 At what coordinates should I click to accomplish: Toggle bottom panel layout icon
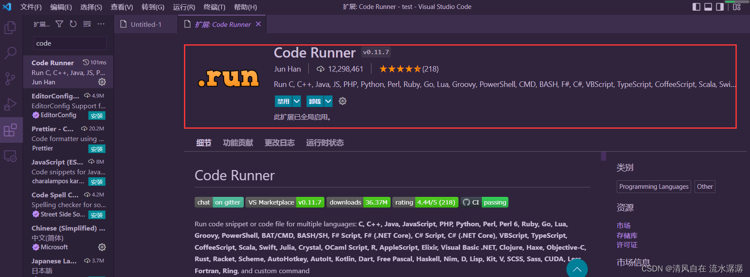click(x=708, y=7)
